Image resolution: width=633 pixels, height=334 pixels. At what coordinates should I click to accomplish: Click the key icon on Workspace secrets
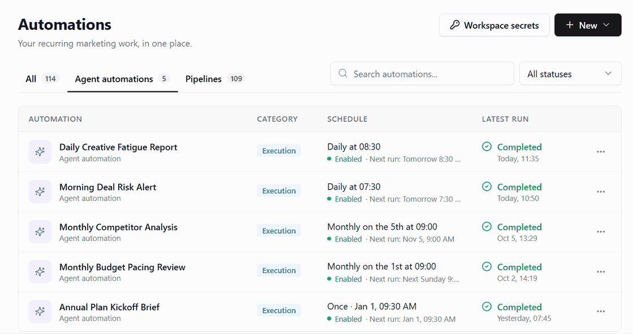point(455,25)
